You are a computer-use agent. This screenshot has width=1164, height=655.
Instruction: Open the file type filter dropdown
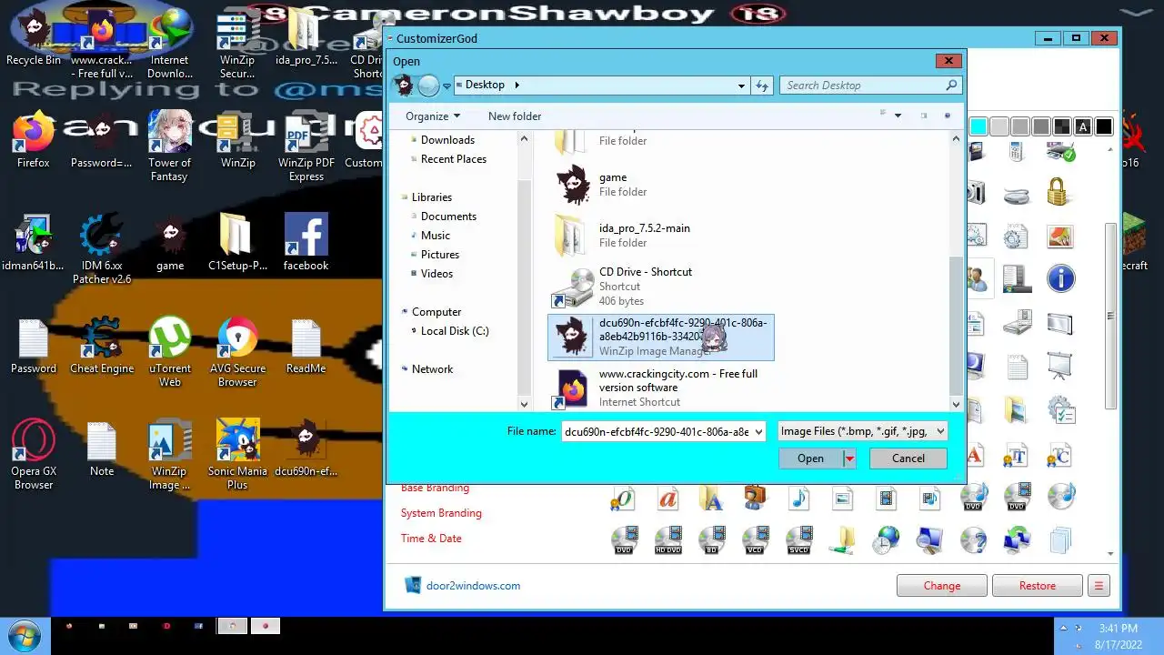(x=940, y=431)
